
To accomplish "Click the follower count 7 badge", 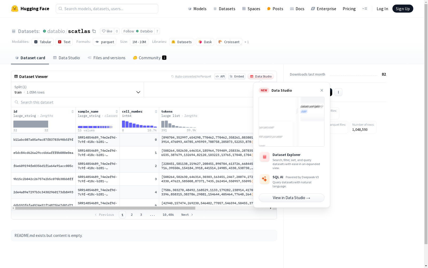I will click(157, 31).
